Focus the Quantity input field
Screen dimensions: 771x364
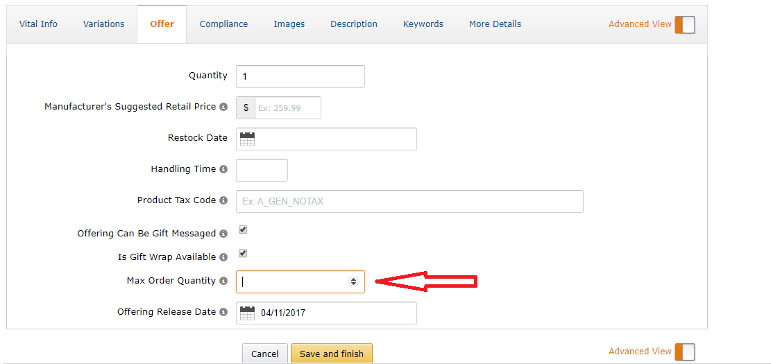click(300, 77)
